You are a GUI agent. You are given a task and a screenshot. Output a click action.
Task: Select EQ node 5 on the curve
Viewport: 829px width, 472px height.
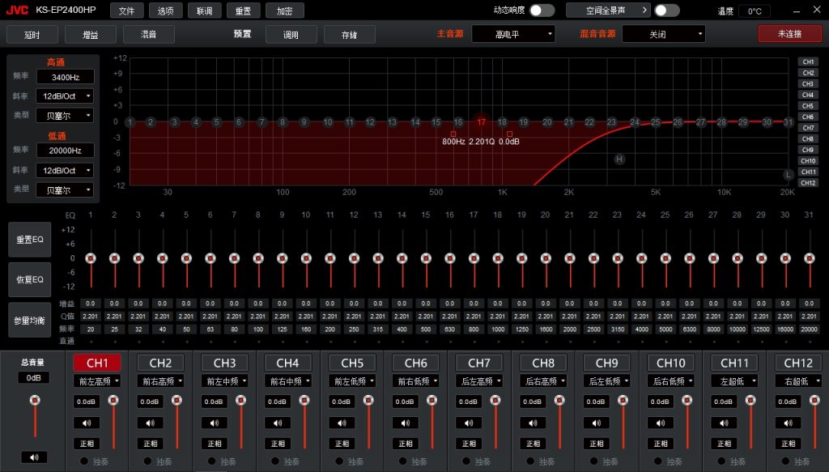pyautogui.click(x=216, y=122)
